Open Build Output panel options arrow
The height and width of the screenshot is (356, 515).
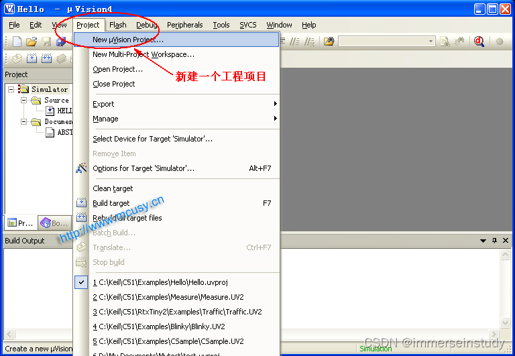(483, 241)
